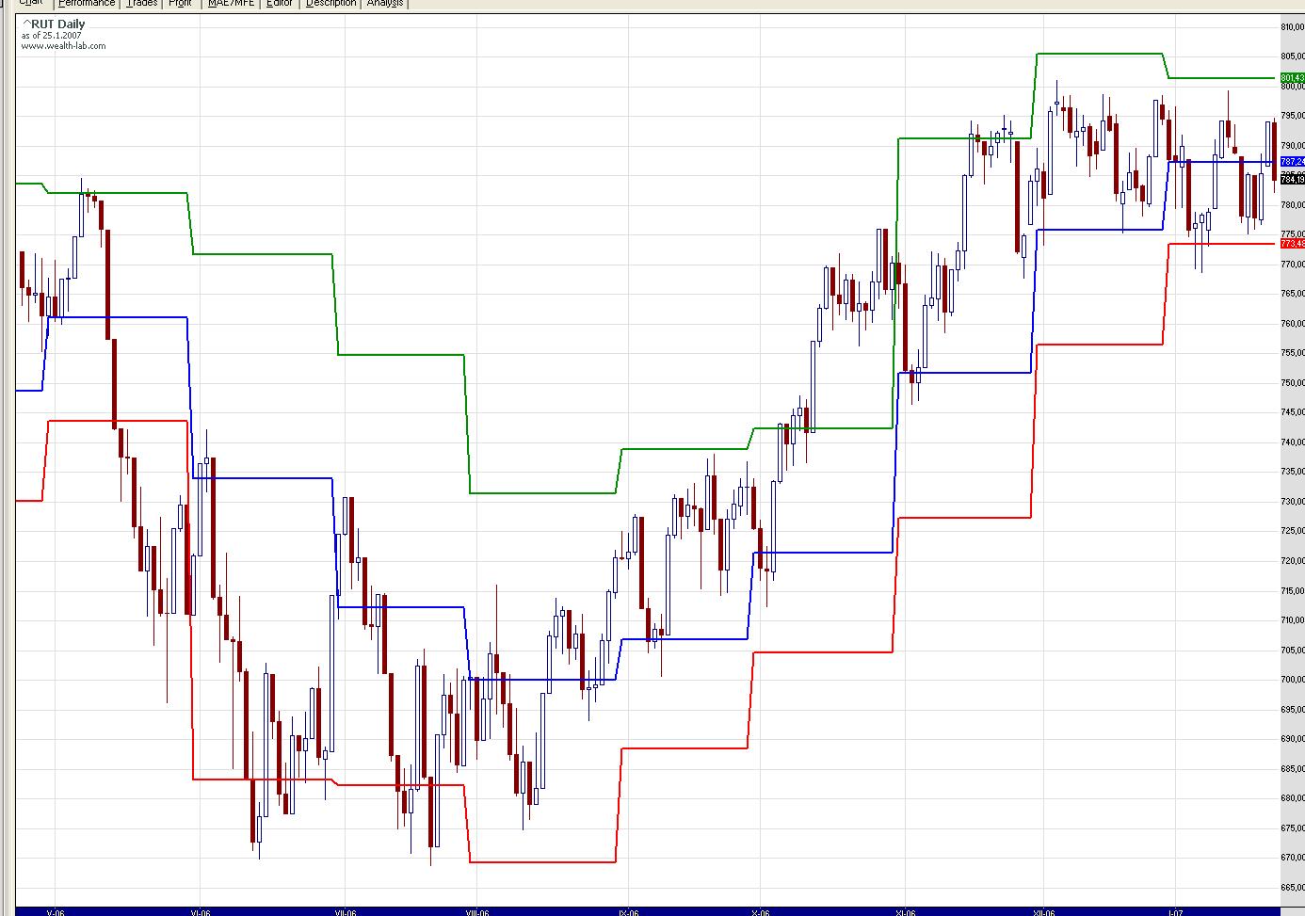Click the VI-06 date marker
Image resolution: width=1305 pixels, height=916 pixels.
[200, 911]
